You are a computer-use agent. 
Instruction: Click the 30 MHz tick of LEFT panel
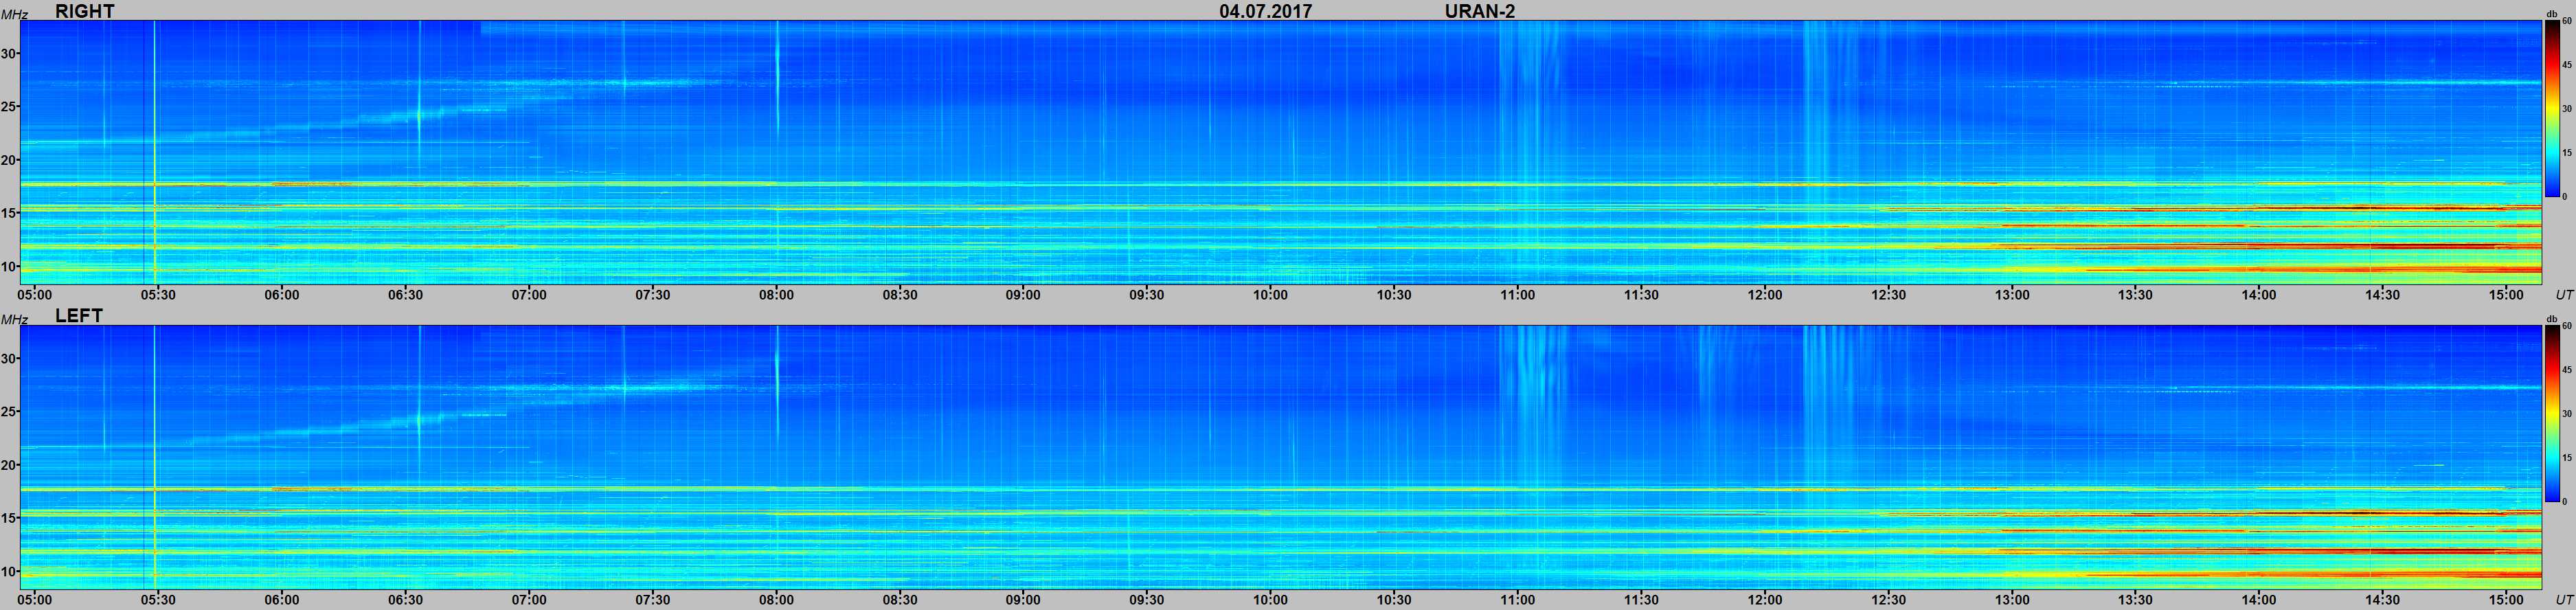click(x=9, y=358)
